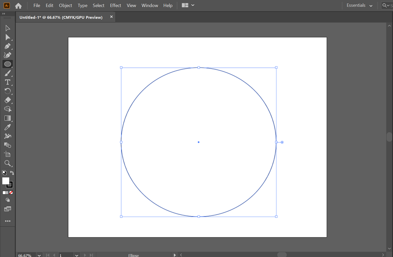
Task: Expand the zoom level dropdown
Action: click(x=39, y=255)
